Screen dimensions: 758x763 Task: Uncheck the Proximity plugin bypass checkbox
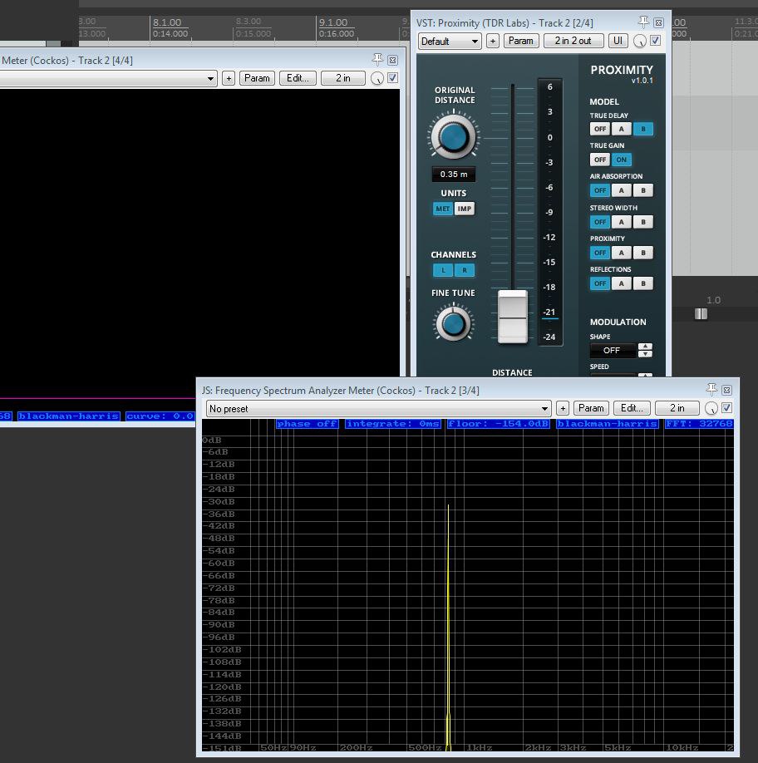[x=656, y=41]
